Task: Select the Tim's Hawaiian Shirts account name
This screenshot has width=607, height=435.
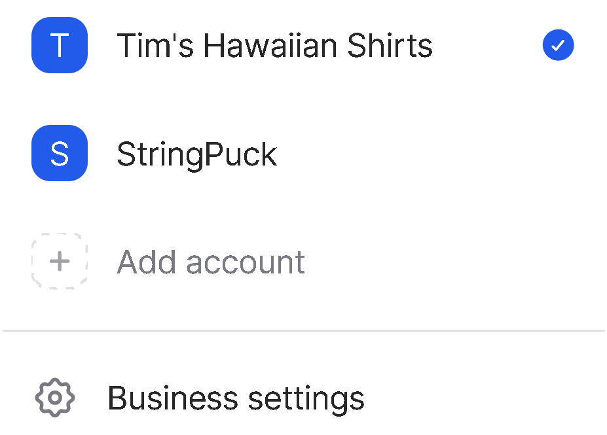Action: (274, 46)
